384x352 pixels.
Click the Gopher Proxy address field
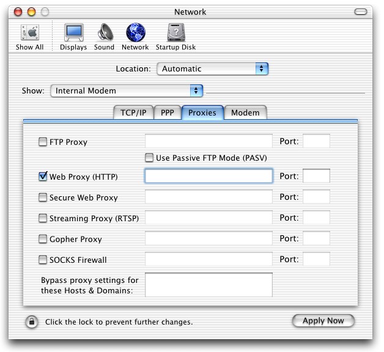tap(209, 238)
